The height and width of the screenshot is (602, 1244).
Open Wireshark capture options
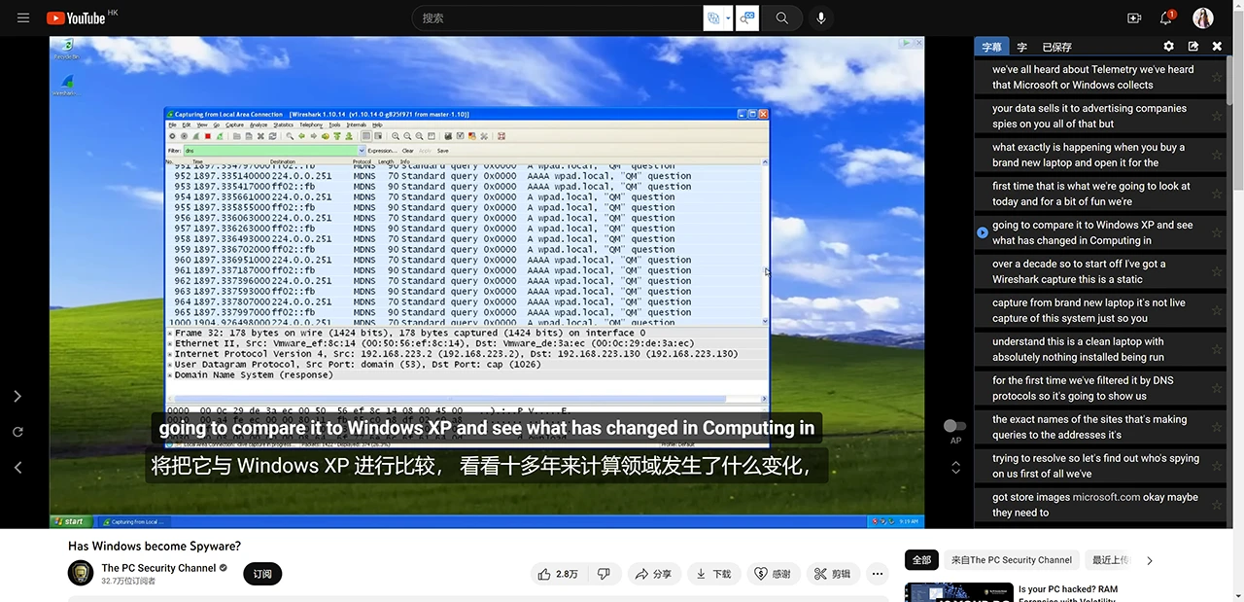point(183,136)
